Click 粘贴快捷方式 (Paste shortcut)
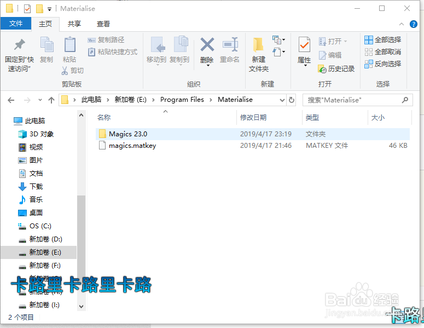Screen dimensions: 424x328 point(113,52)
